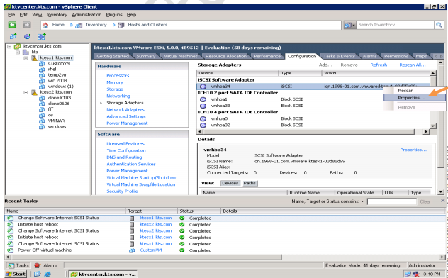This screenshot has height=278, width=448.
Task: Open the search type dropdown beside Search Inventory
Action: pyautogui.click(x=349, y=25)
